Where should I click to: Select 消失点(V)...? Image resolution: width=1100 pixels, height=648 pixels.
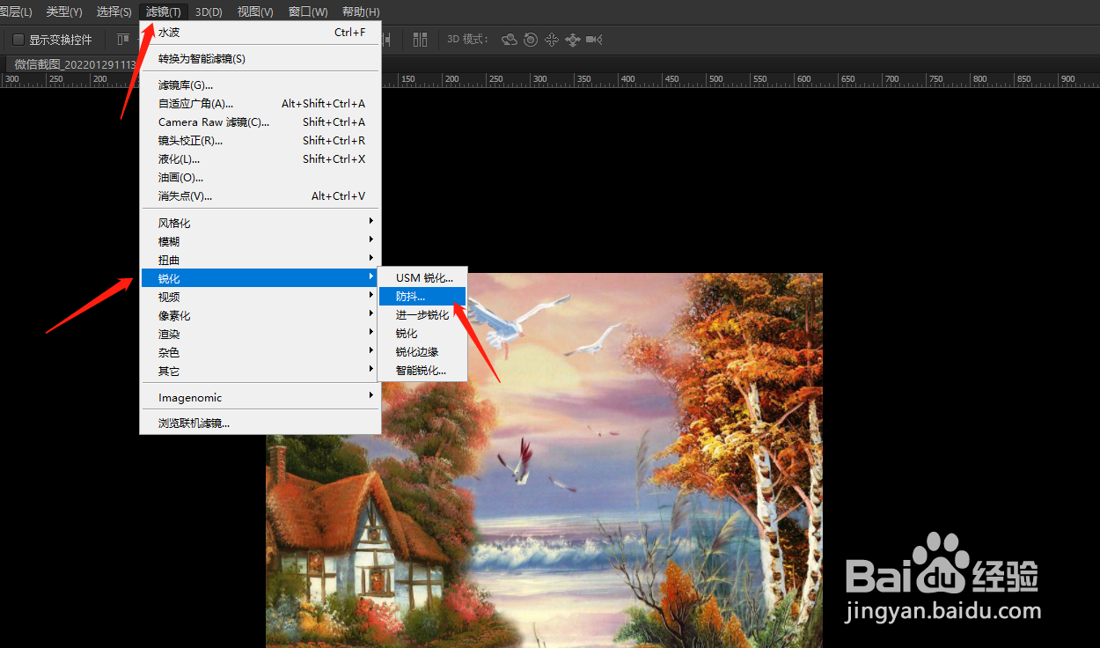260,195
